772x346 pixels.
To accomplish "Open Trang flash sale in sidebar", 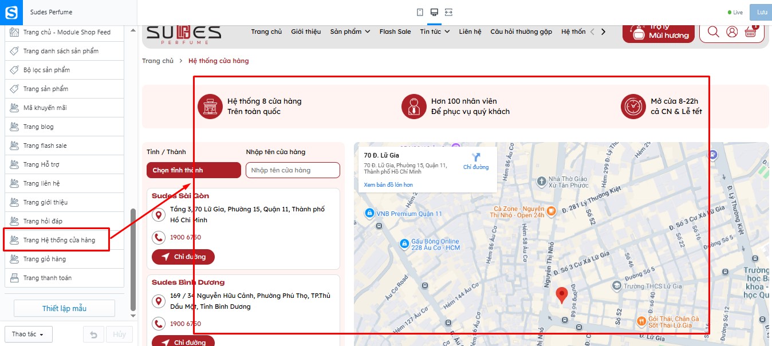I will pyautogui.click(x=64, y=146).
